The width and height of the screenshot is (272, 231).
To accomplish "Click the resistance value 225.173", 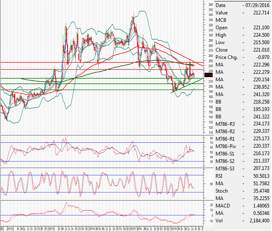I will click(x=261, y=139).
